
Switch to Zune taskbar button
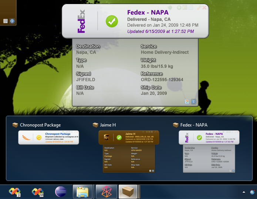106,192
